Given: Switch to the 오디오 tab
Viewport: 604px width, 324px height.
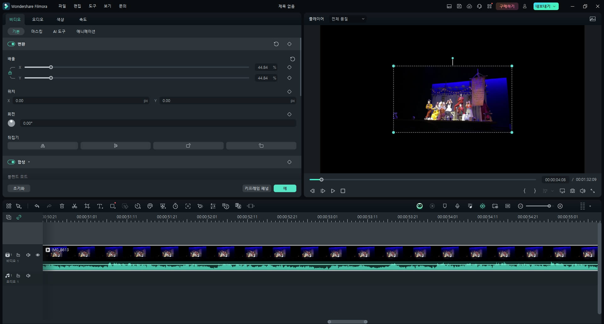Looking at the screenshot, I should 38,19.
